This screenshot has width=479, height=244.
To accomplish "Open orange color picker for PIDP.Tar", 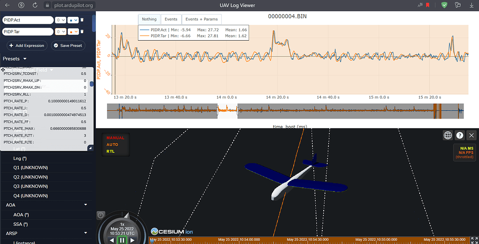I will tap(73, 31).
